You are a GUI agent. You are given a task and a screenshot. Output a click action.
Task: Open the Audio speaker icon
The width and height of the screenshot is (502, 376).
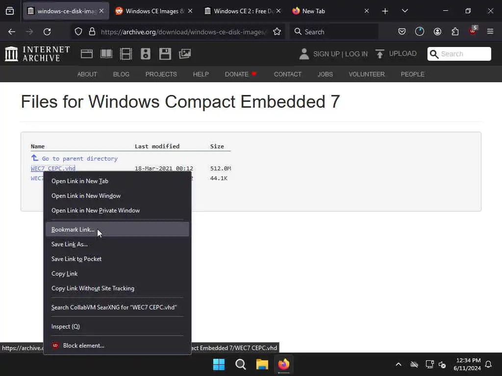(145, 54)
